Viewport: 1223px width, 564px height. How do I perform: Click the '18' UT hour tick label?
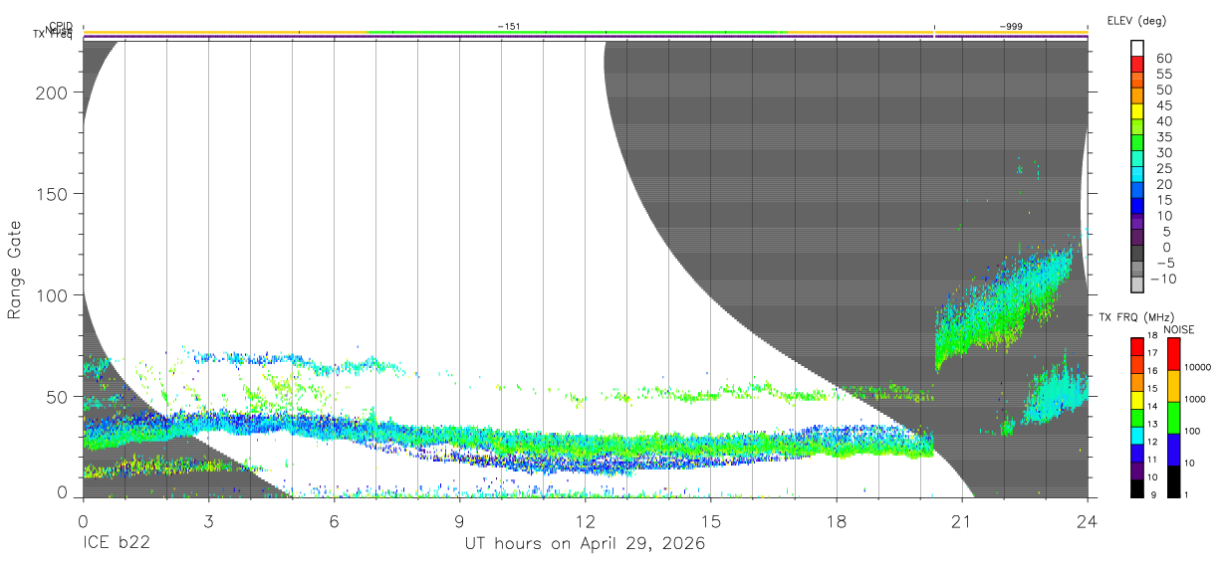coord(836,520)
